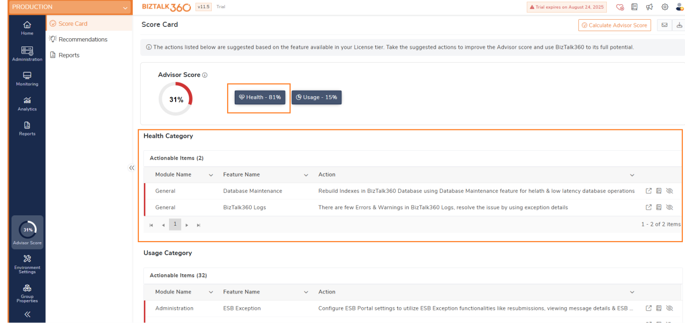Go to Administration in the left navigation

(27, 54)
